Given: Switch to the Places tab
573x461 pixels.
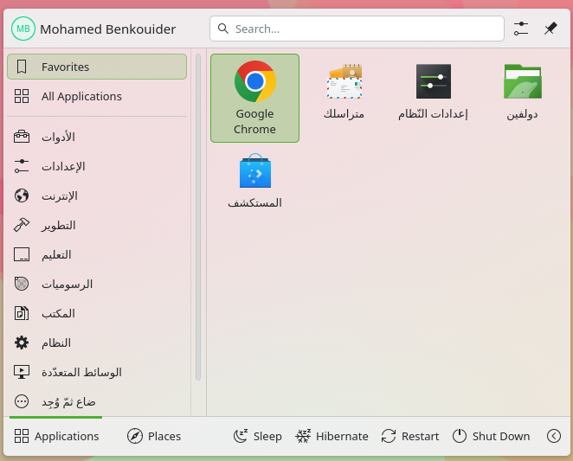Looking at the screenshot, I should pyautogui.click(x=154, y=436).
